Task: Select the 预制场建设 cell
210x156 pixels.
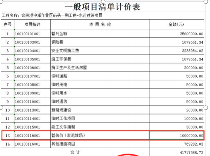Action: tap(100, 110)
